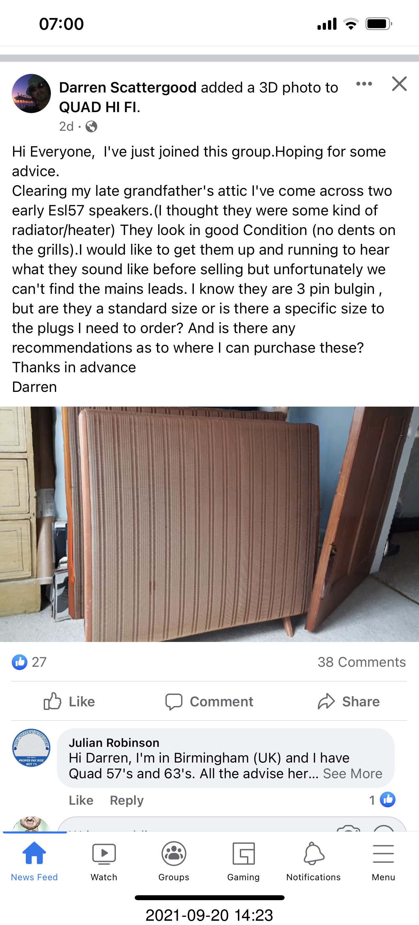Toggle Like on Julian Robinson's comment
This screenshot has width=419, height=925.
point(81,800)
